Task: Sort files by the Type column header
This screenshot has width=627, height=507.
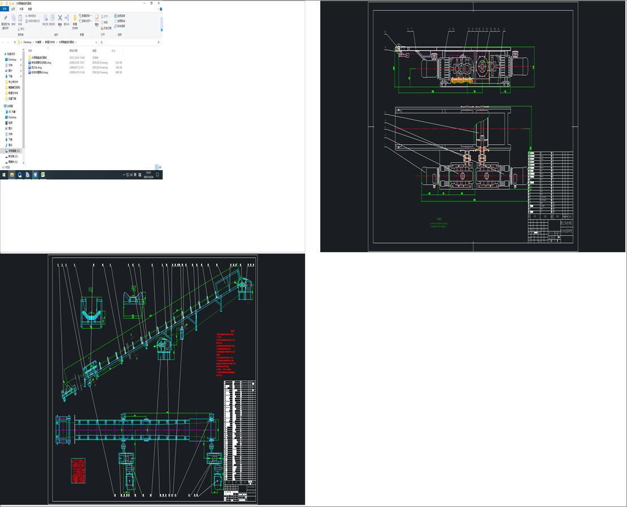Action: click(x=94, y=51)
